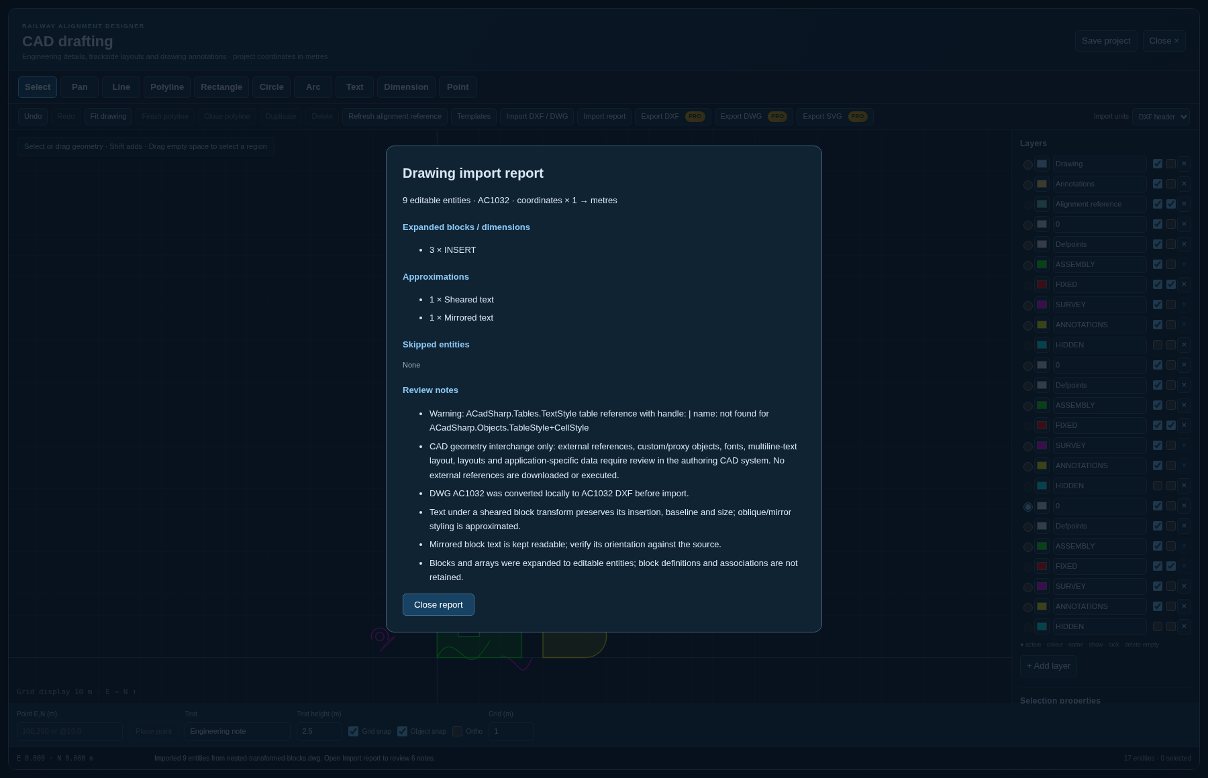The image size is (1208, 778).
Task: Click Fit drawing
Action: pyautogui.click(x=108, y=117)
